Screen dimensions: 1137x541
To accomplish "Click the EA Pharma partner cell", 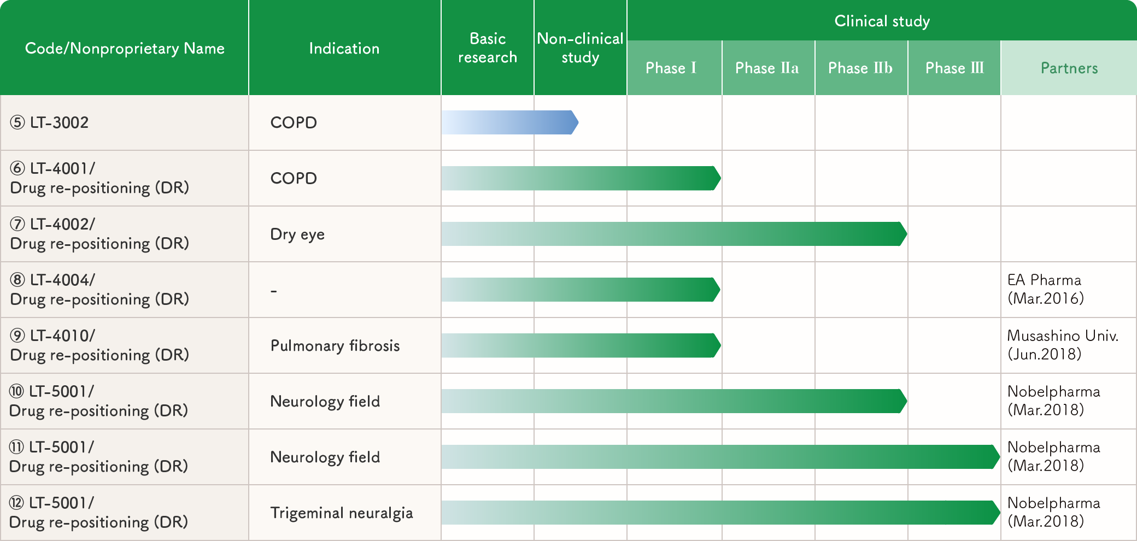I will (1045, 289).
